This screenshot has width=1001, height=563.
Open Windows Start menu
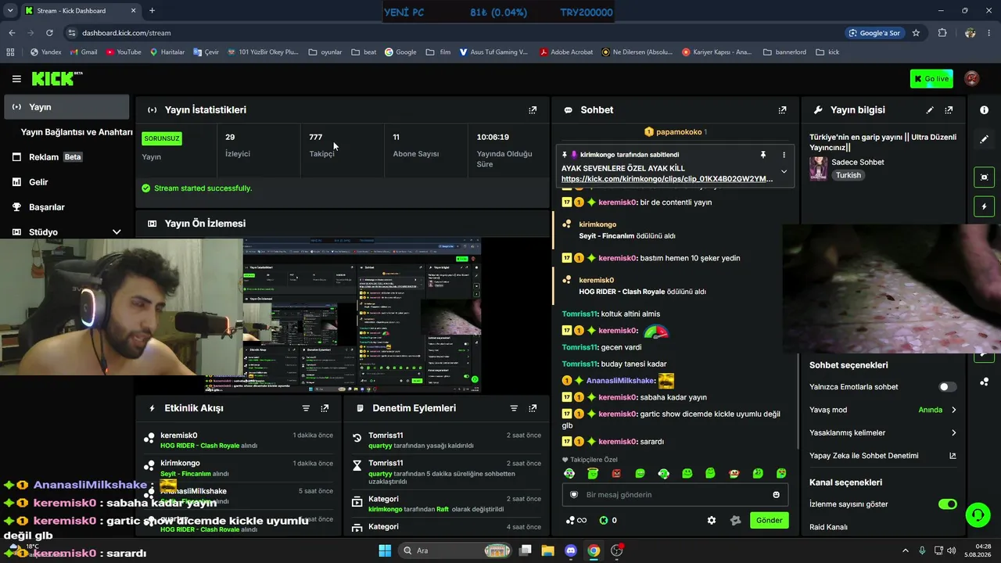tap(385, 550)
